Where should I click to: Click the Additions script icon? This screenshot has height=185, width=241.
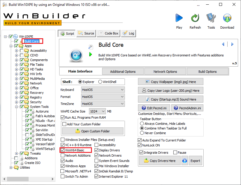(x=22, y=158)
